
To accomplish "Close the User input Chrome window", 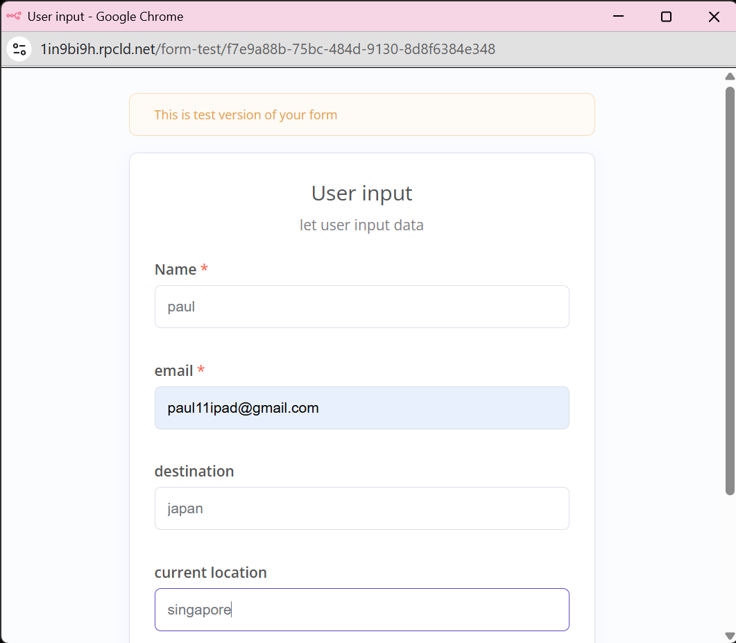I will (714, 17).
